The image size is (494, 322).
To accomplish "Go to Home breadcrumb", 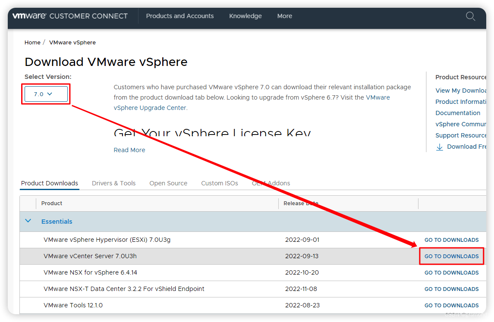I will tap(32, 43).
